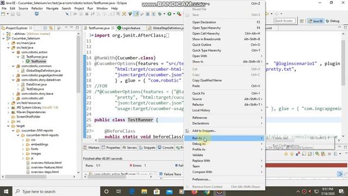The width and height of the screenshot is (348, 196).
Task: Click the red JUnit progress bar
Action: (x=306, y=166)
